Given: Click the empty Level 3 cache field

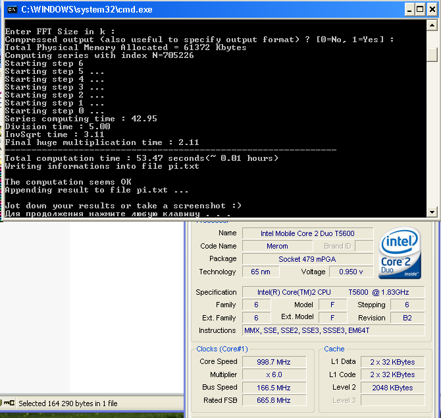Looking at the screenshot, I should coord(393,400).
